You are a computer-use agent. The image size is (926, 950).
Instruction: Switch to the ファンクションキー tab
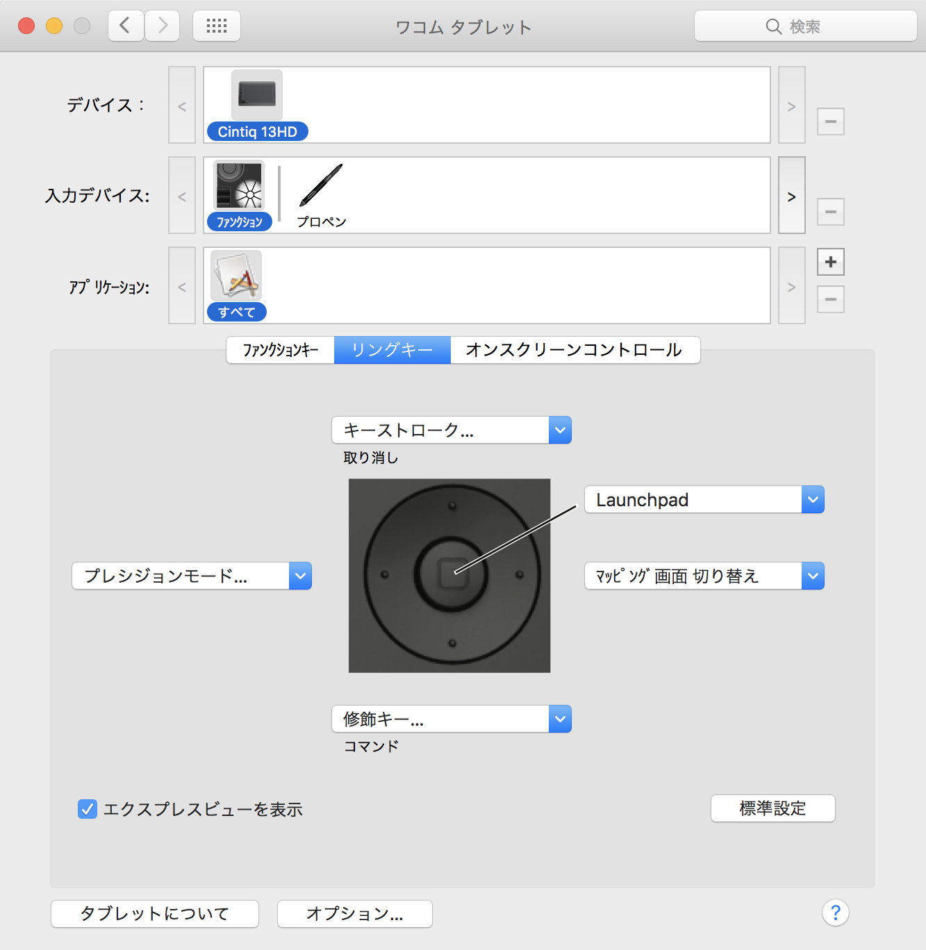pyautogui.click(x=281, y=350)
